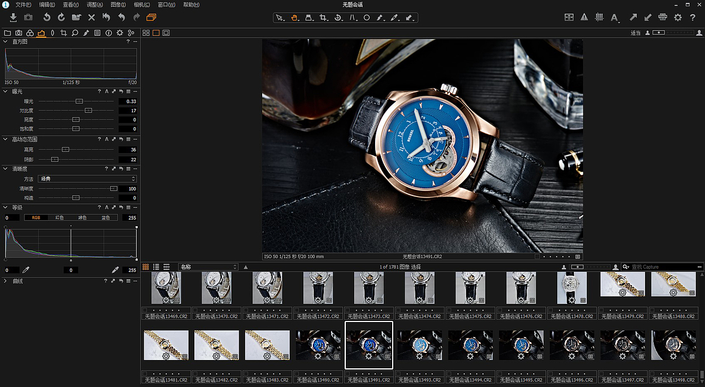705x387 pixels.
Task: Select the 绿色 levels channel tab
Action: [83, 217]
